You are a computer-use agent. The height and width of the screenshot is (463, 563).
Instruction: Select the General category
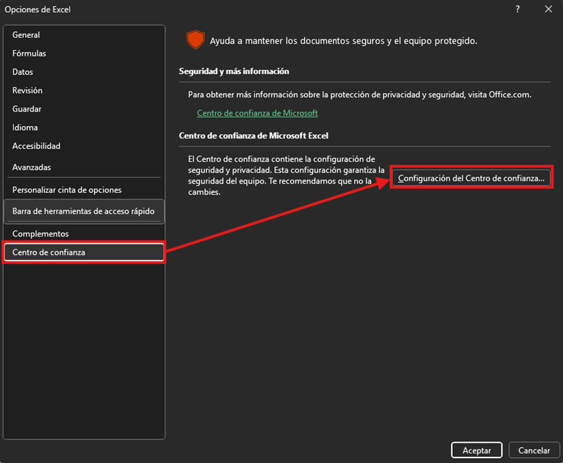(26, 35)
